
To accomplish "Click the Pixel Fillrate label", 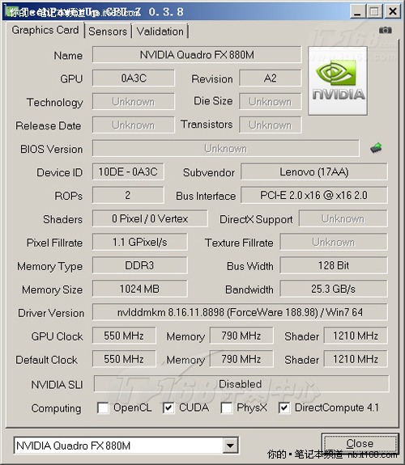I will click(54, 243).
